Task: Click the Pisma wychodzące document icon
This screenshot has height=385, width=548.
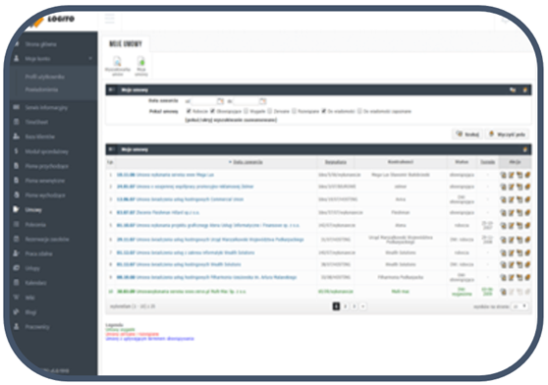Action: (x=17, y=194)
